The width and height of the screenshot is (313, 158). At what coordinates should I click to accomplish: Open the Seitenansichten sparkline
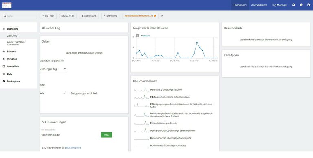pos(141,130)
